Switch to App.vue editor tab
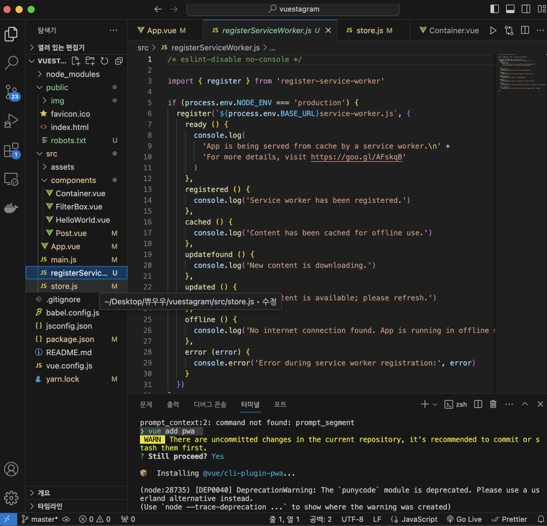 tap(166, 30)
